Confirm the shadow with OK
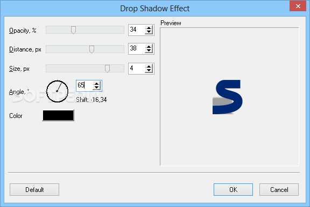This screenshot has height=207, width=310. pos(233,190)
